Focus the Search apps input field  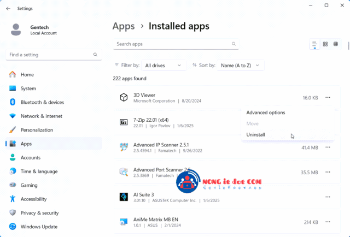(x=176, y=44)
